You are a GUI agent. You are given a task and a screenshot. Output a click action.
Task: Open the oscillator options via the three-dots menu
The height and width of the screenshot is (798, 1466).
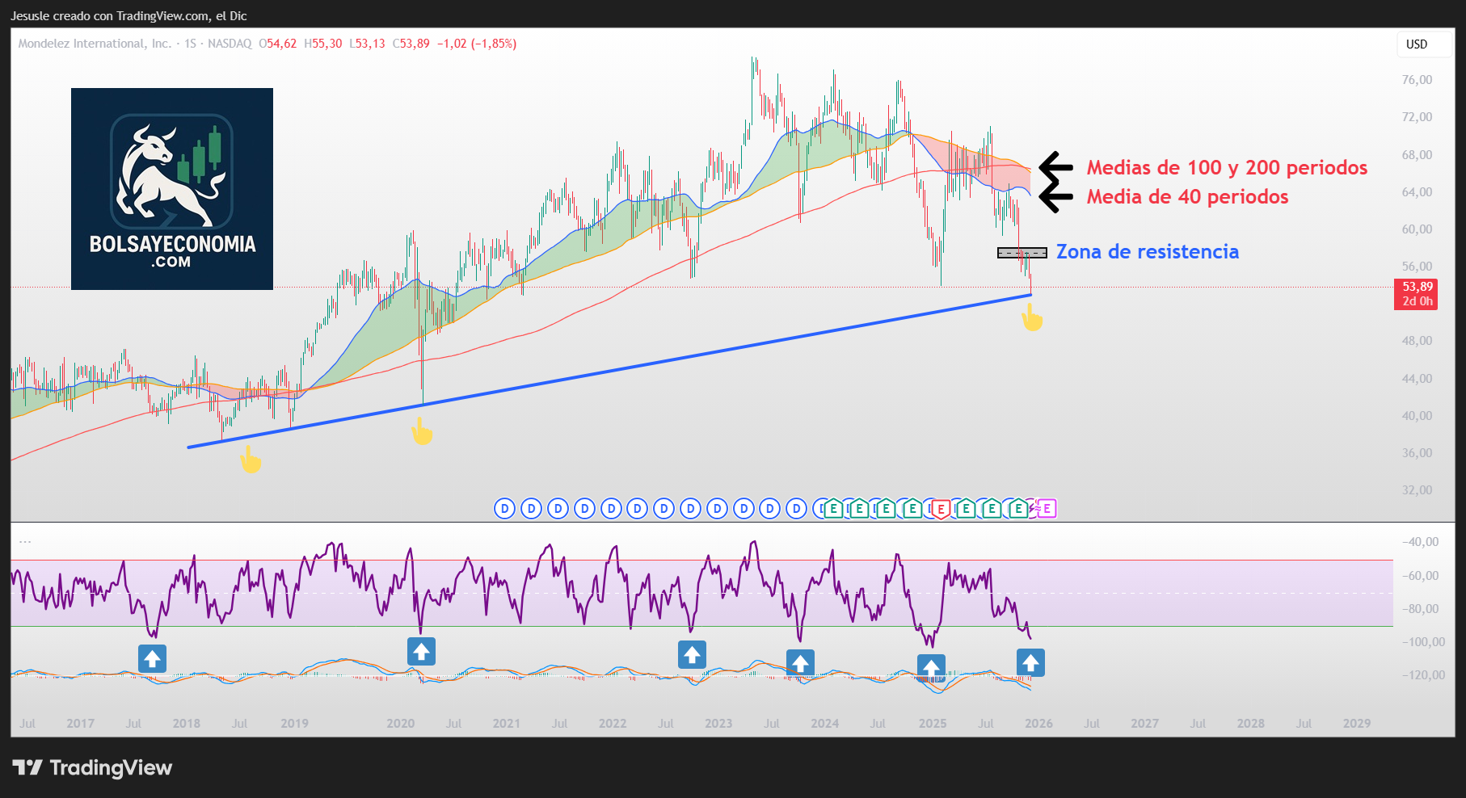24,543
